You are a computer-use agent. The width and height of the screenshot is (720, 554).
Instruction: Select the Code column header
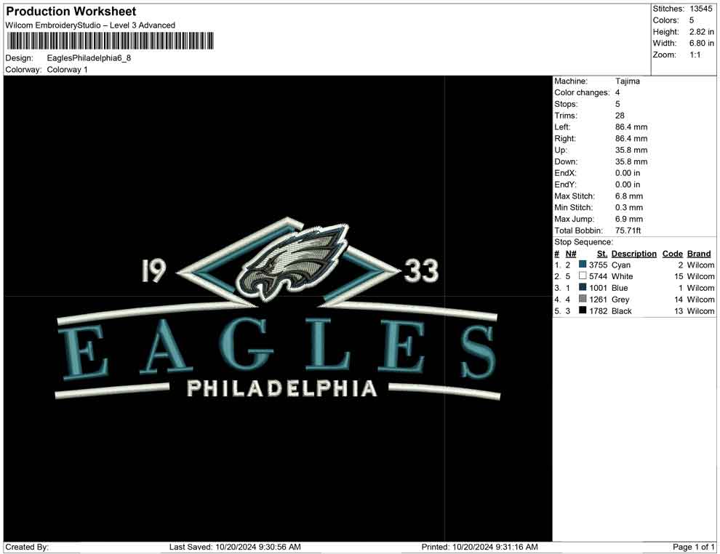point(673,253)
